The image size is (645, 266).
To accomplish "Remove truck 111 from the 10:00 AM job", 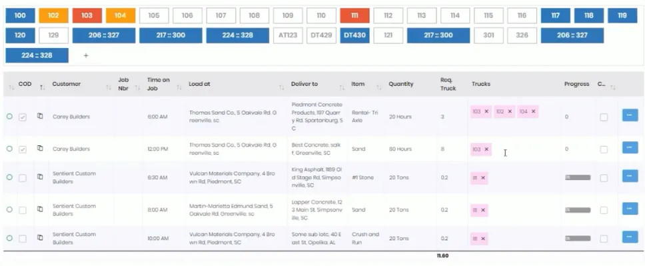I will coord(483,239).
